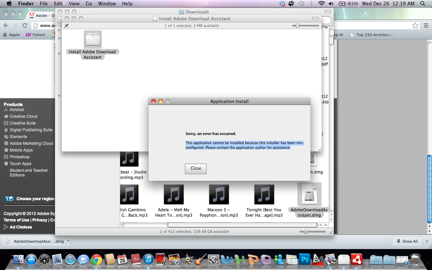Open battery status menu showing 61%
Screen dimensions: 432x270
coord(348,4)
